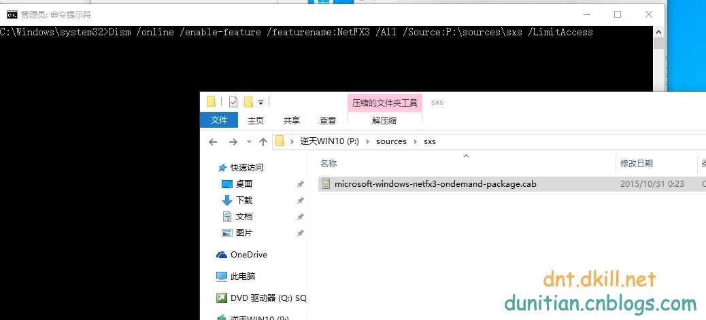
Task: Unpin 图片 using its pin icon
Action: [x=301, y=233]
